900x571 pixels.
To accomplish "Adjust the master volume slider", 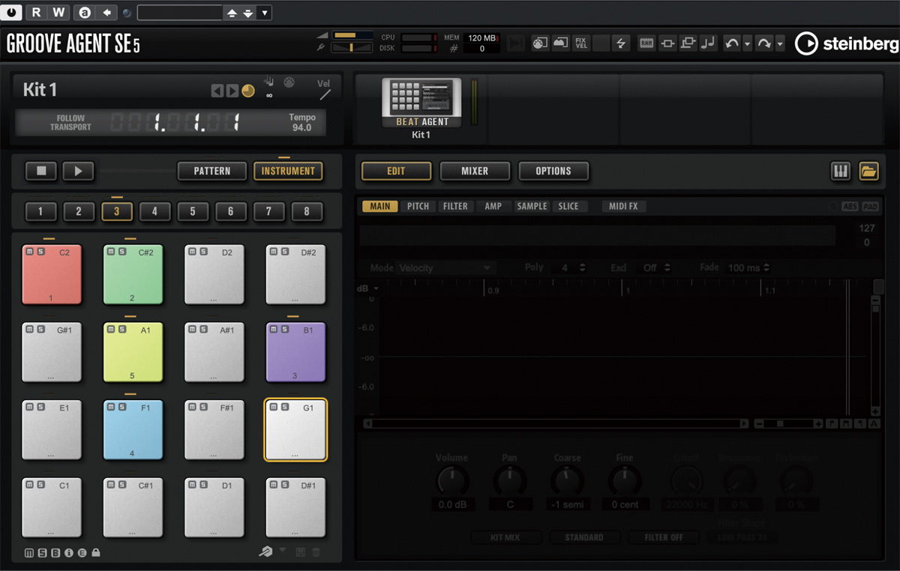I will pyautogui.click(x=352, y=35).
